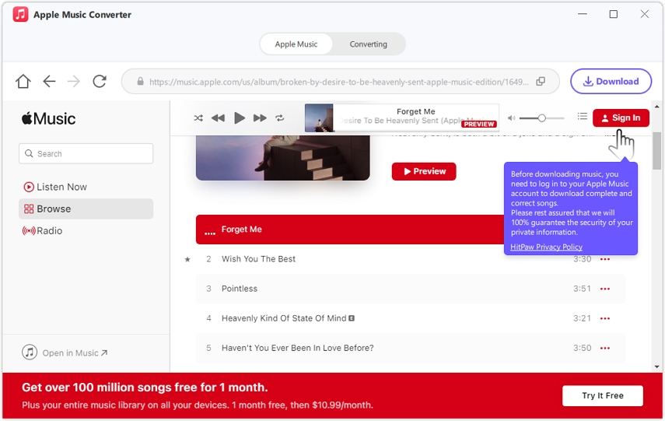Toggle repeat mode
This screenshot has width=665, height=421.
pyautogui.click(x=279, y=118)
